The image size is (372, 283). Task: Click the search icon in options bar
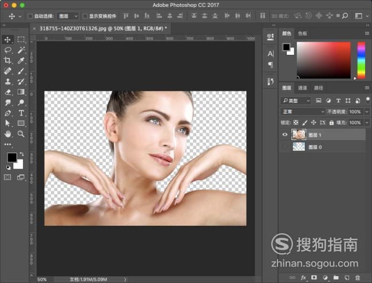click(345, 16)
